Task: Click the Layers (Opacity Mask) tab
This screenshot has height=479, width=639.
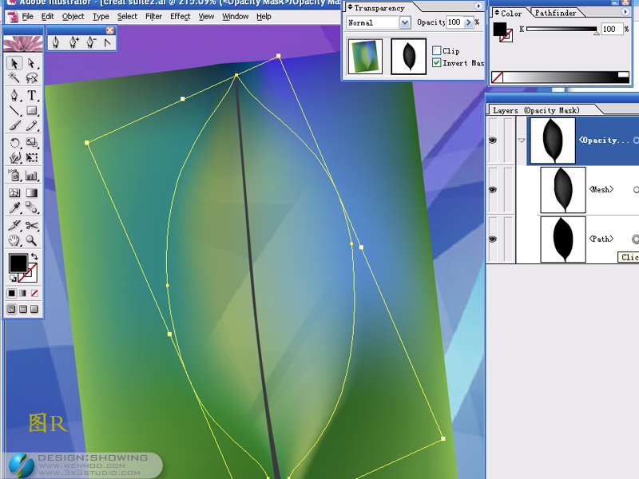Action: tap(536, 110)
